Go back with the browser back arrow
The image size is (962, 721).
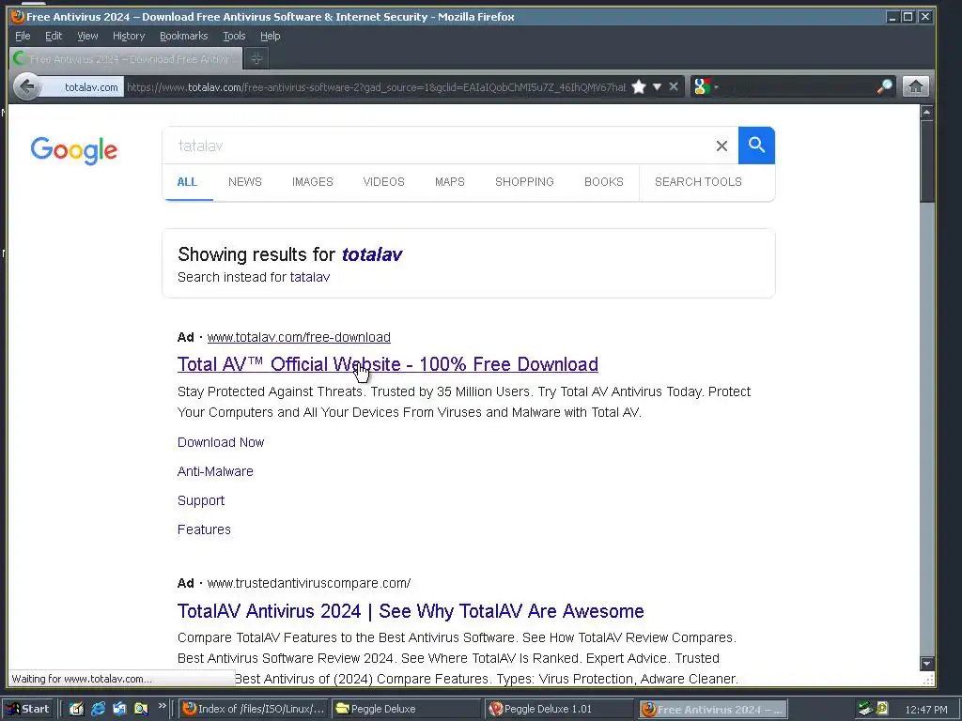26,87
